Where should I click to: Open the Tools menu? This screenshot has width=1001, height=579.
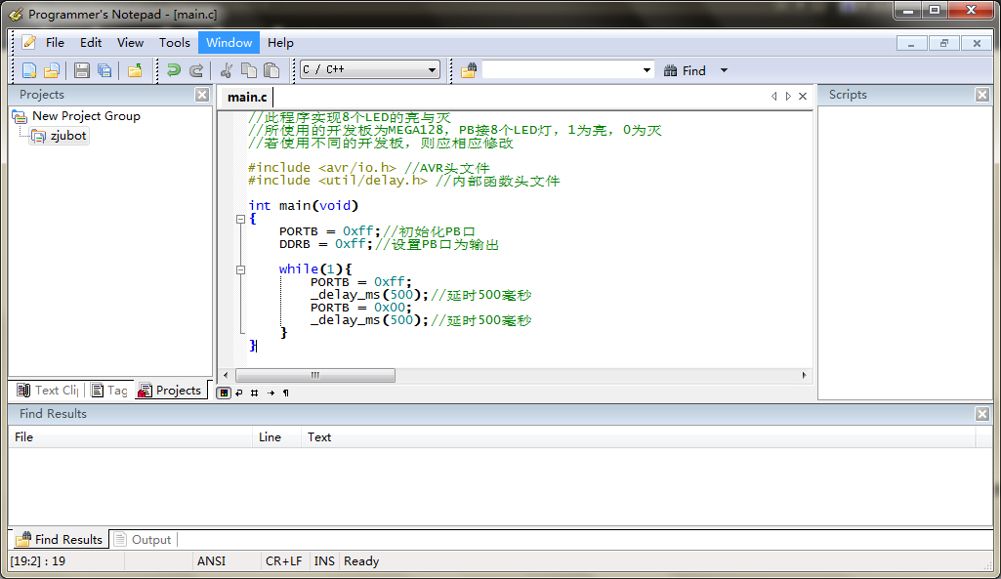click(x=174, y=43)
